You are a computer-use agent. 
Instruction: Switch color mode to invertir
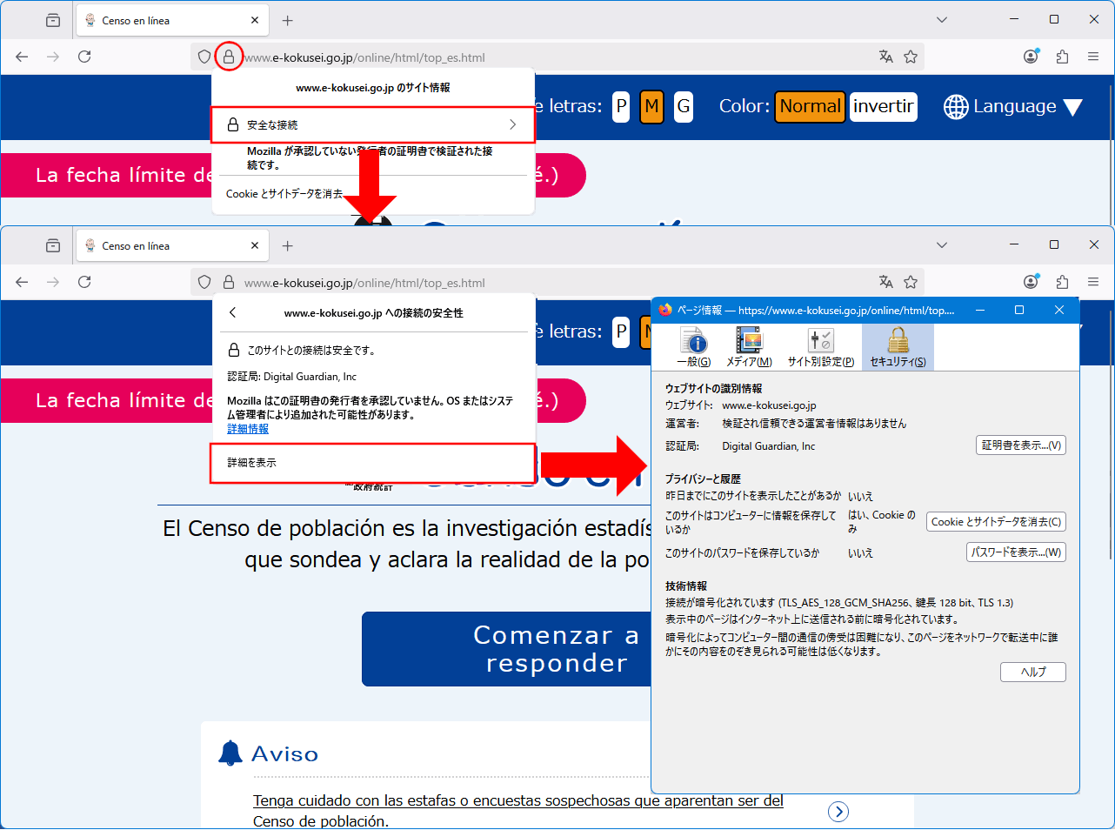883,106
